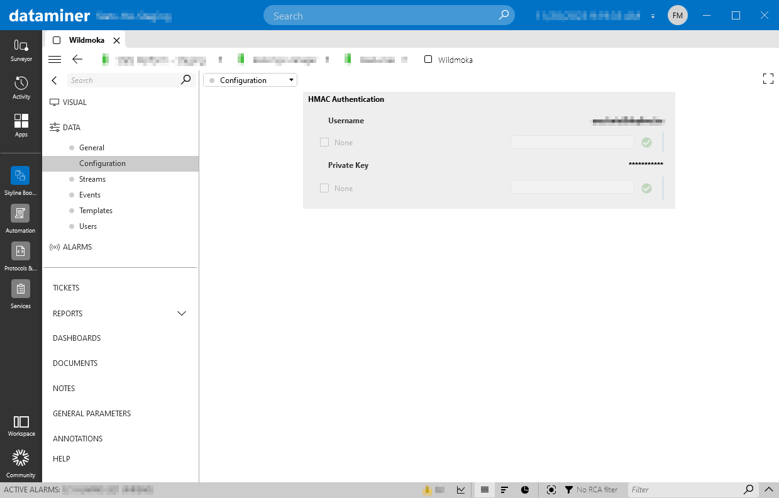Expand the alarm console with the up chevron
This screenshot has height=498, width=779.
(769, 490)
